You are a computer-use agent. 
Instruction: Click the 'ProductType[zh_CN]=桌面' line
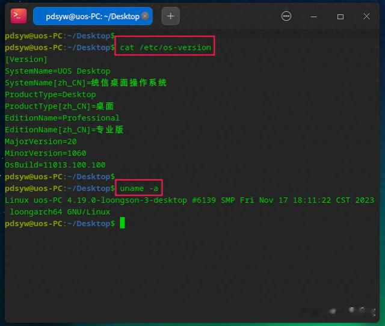60,106
